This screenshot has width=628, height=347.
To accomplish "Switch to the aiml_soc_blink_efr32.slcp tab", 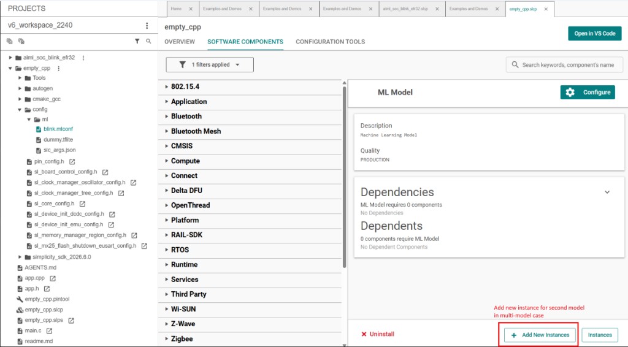I will (405, 9).
